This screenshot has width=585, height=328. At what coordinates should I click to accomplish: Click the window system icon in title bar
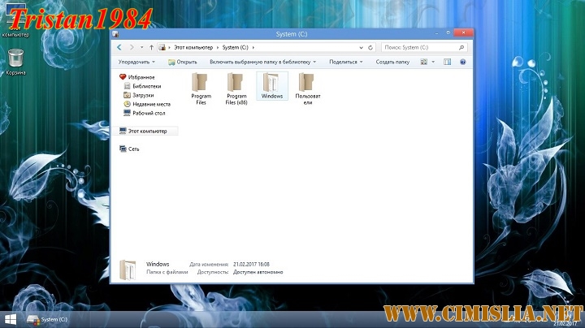point(115,34)
